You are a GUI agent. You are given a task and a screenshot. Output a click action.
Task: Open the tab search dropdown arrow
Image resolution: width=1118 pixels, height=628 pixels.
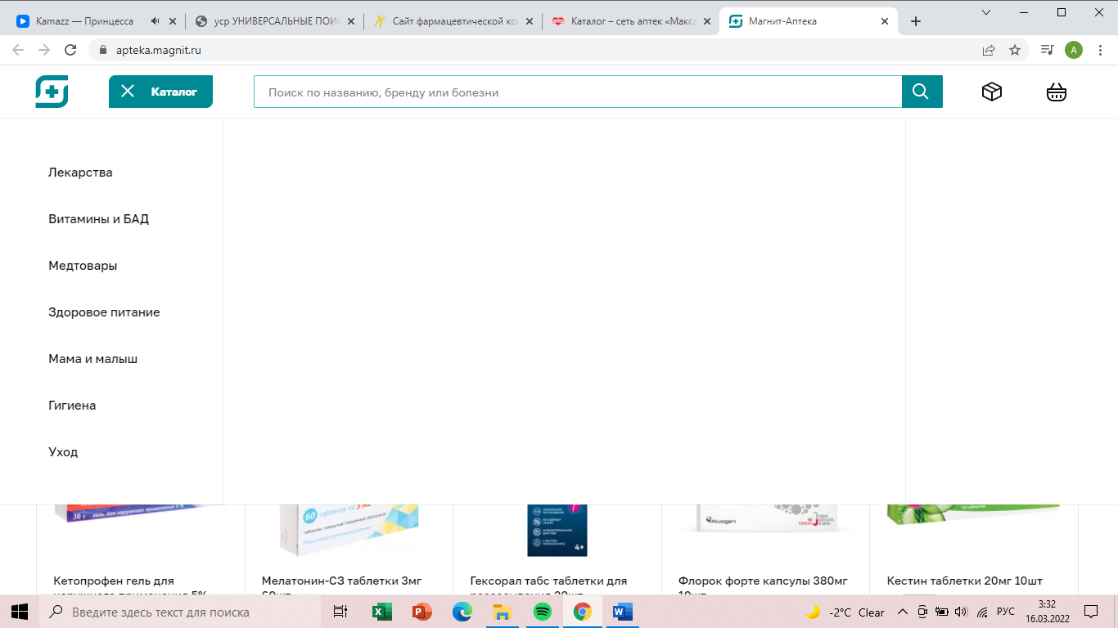pos(986,12)
